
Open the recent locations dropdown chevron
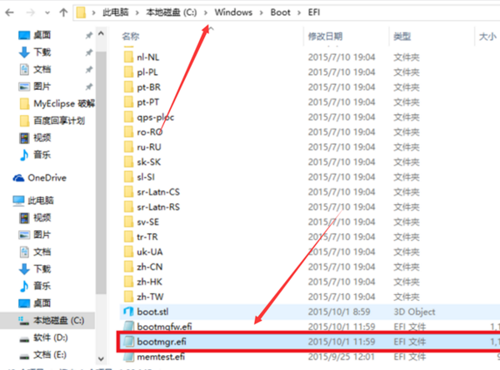point(47,12)
